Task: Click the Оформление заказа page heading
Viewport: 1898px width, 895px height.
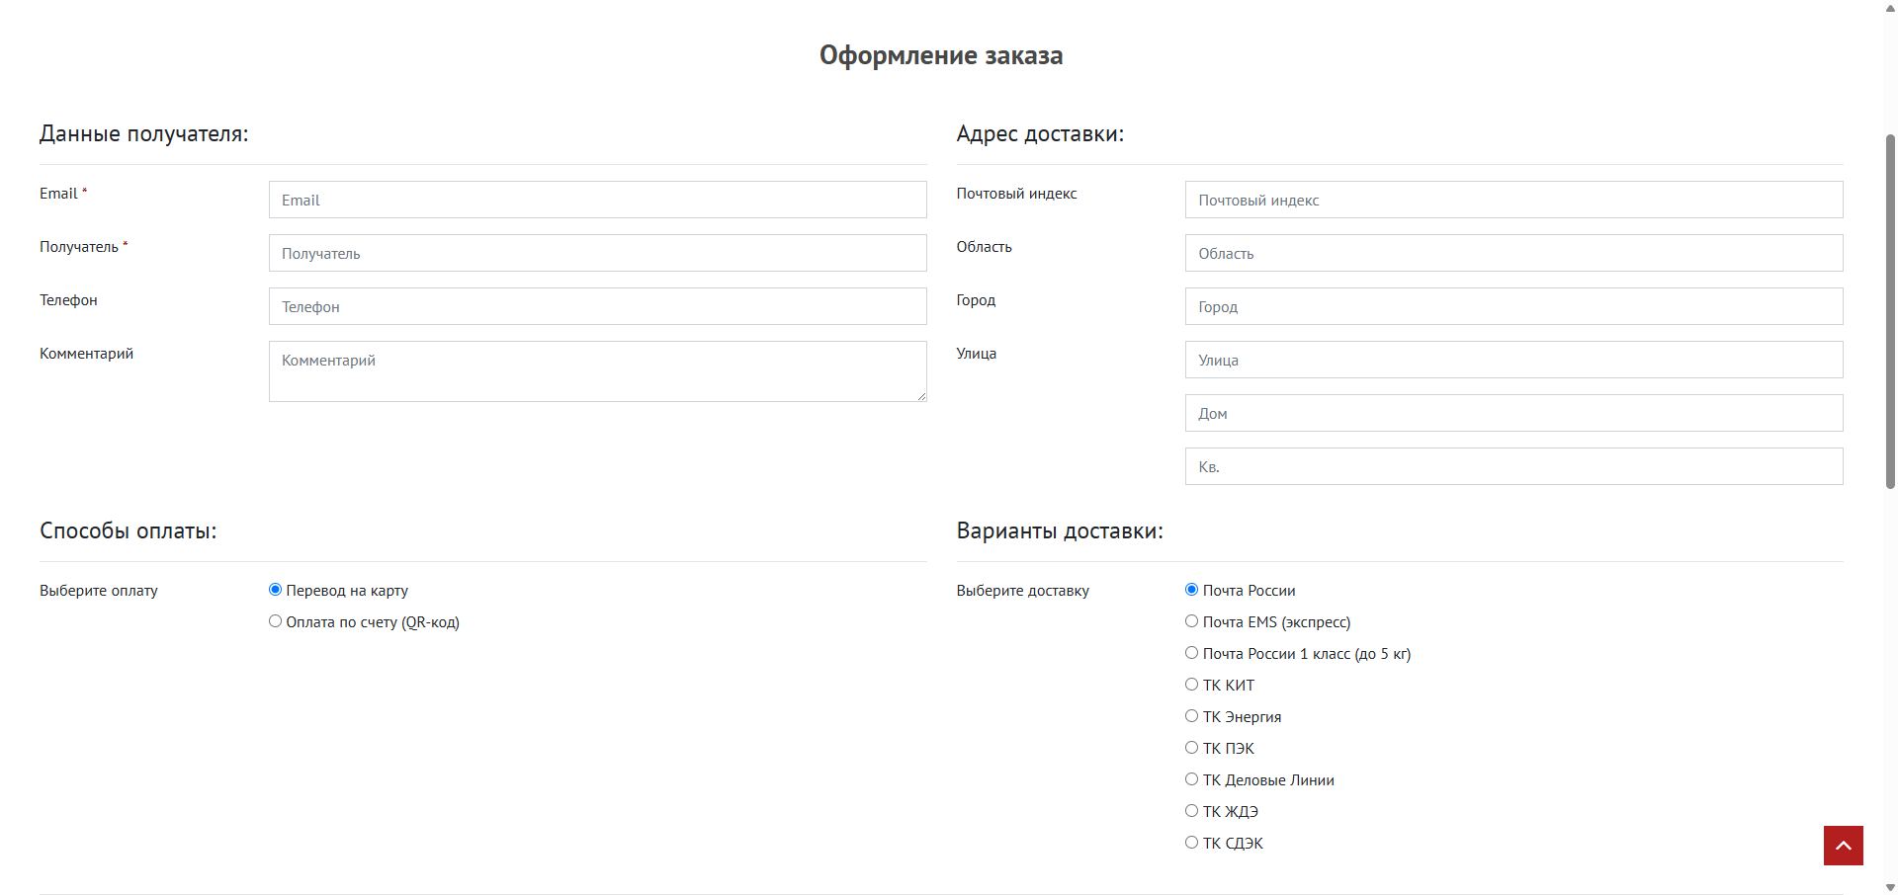Action: click(x=941, y=55)
